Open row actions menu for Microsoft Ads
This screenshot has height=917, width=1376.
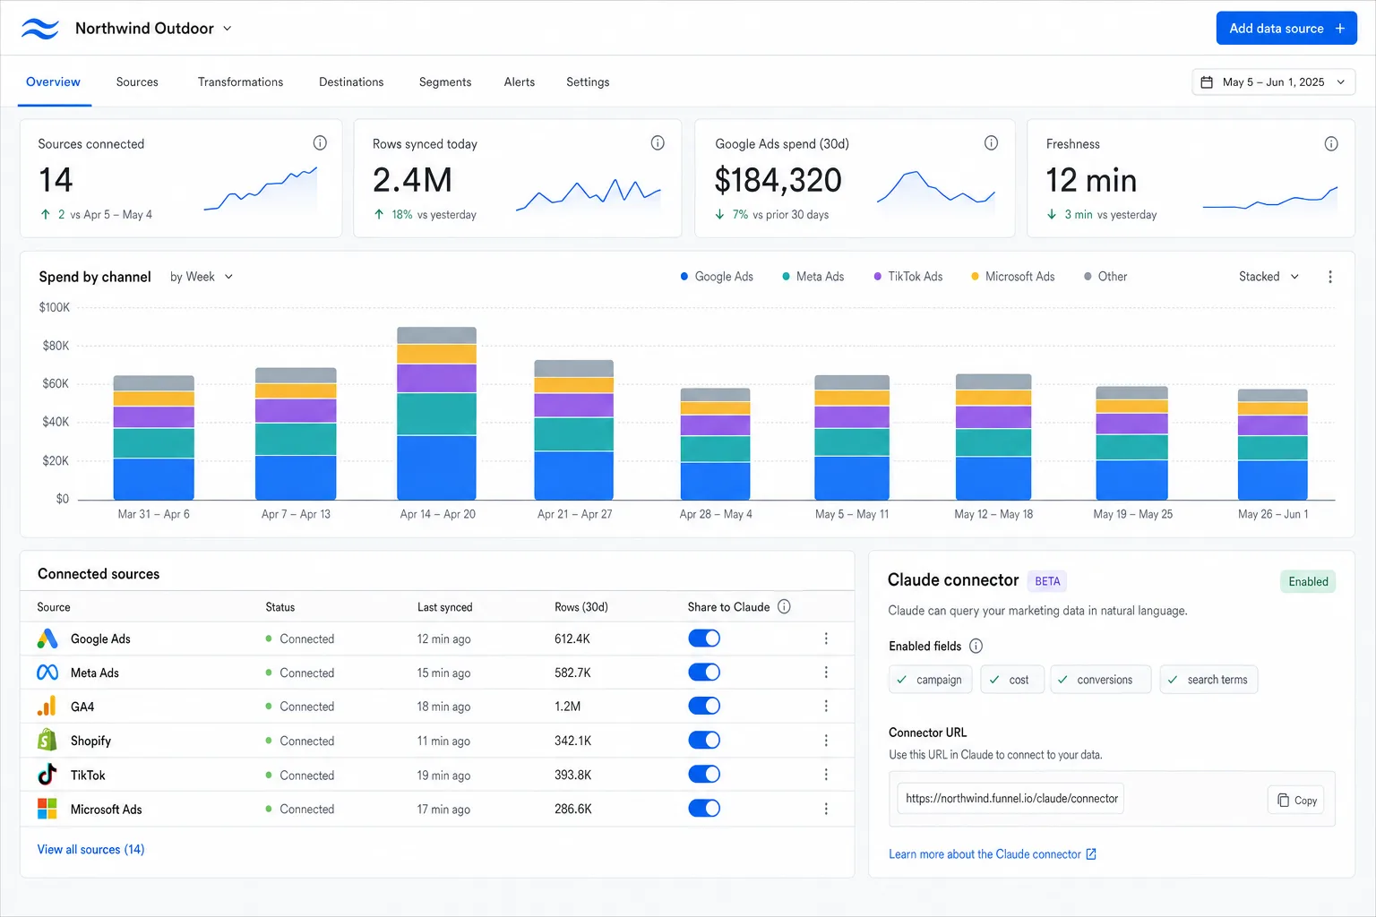826,809
